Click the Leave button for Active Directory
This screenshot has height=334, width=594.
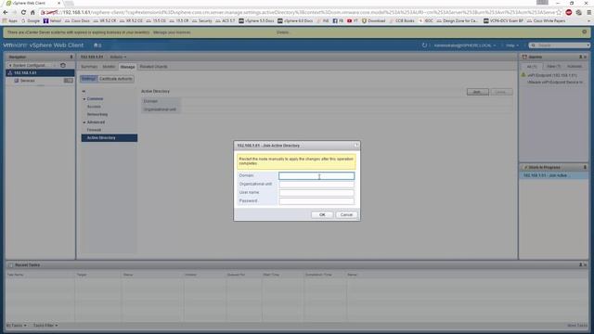point(500,92)
